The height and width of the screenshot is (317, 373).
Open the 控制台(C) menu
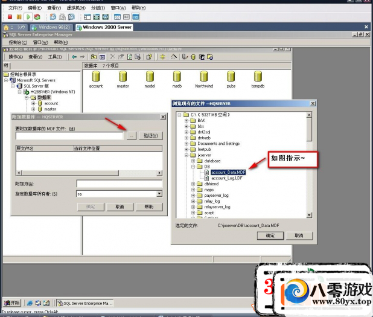click(18, 42)
